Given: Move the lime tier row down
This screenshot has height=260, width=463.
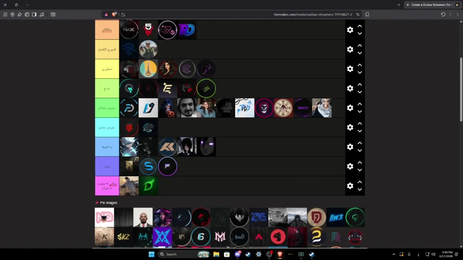Looking at the screenshot, I should (360, 92).
